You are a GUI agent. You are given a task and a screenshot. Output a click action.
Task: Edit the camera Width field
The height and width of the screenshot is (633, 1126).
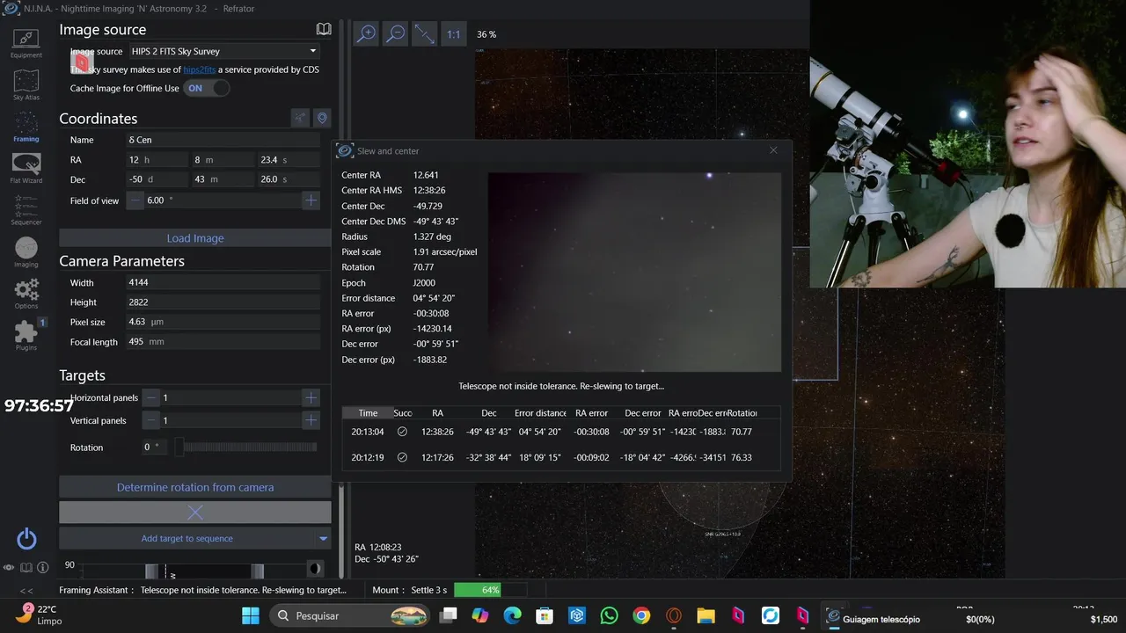click(223, 283)
